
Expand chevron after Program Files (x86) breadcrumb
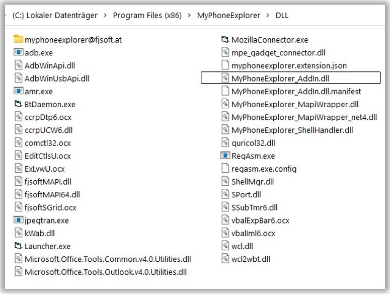pyautogui.click(x=189, y=16)
